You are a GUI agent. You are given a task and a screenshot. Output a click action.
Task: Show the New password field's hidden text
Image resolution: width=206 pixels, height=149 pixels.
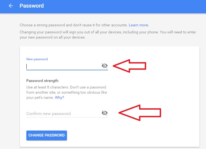pyautogui.click(x=104, y=66)
